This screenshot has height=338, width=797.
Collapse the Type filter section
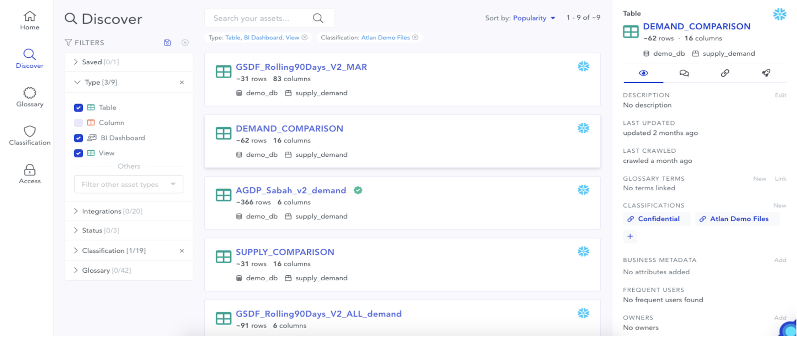pos(129,83)
